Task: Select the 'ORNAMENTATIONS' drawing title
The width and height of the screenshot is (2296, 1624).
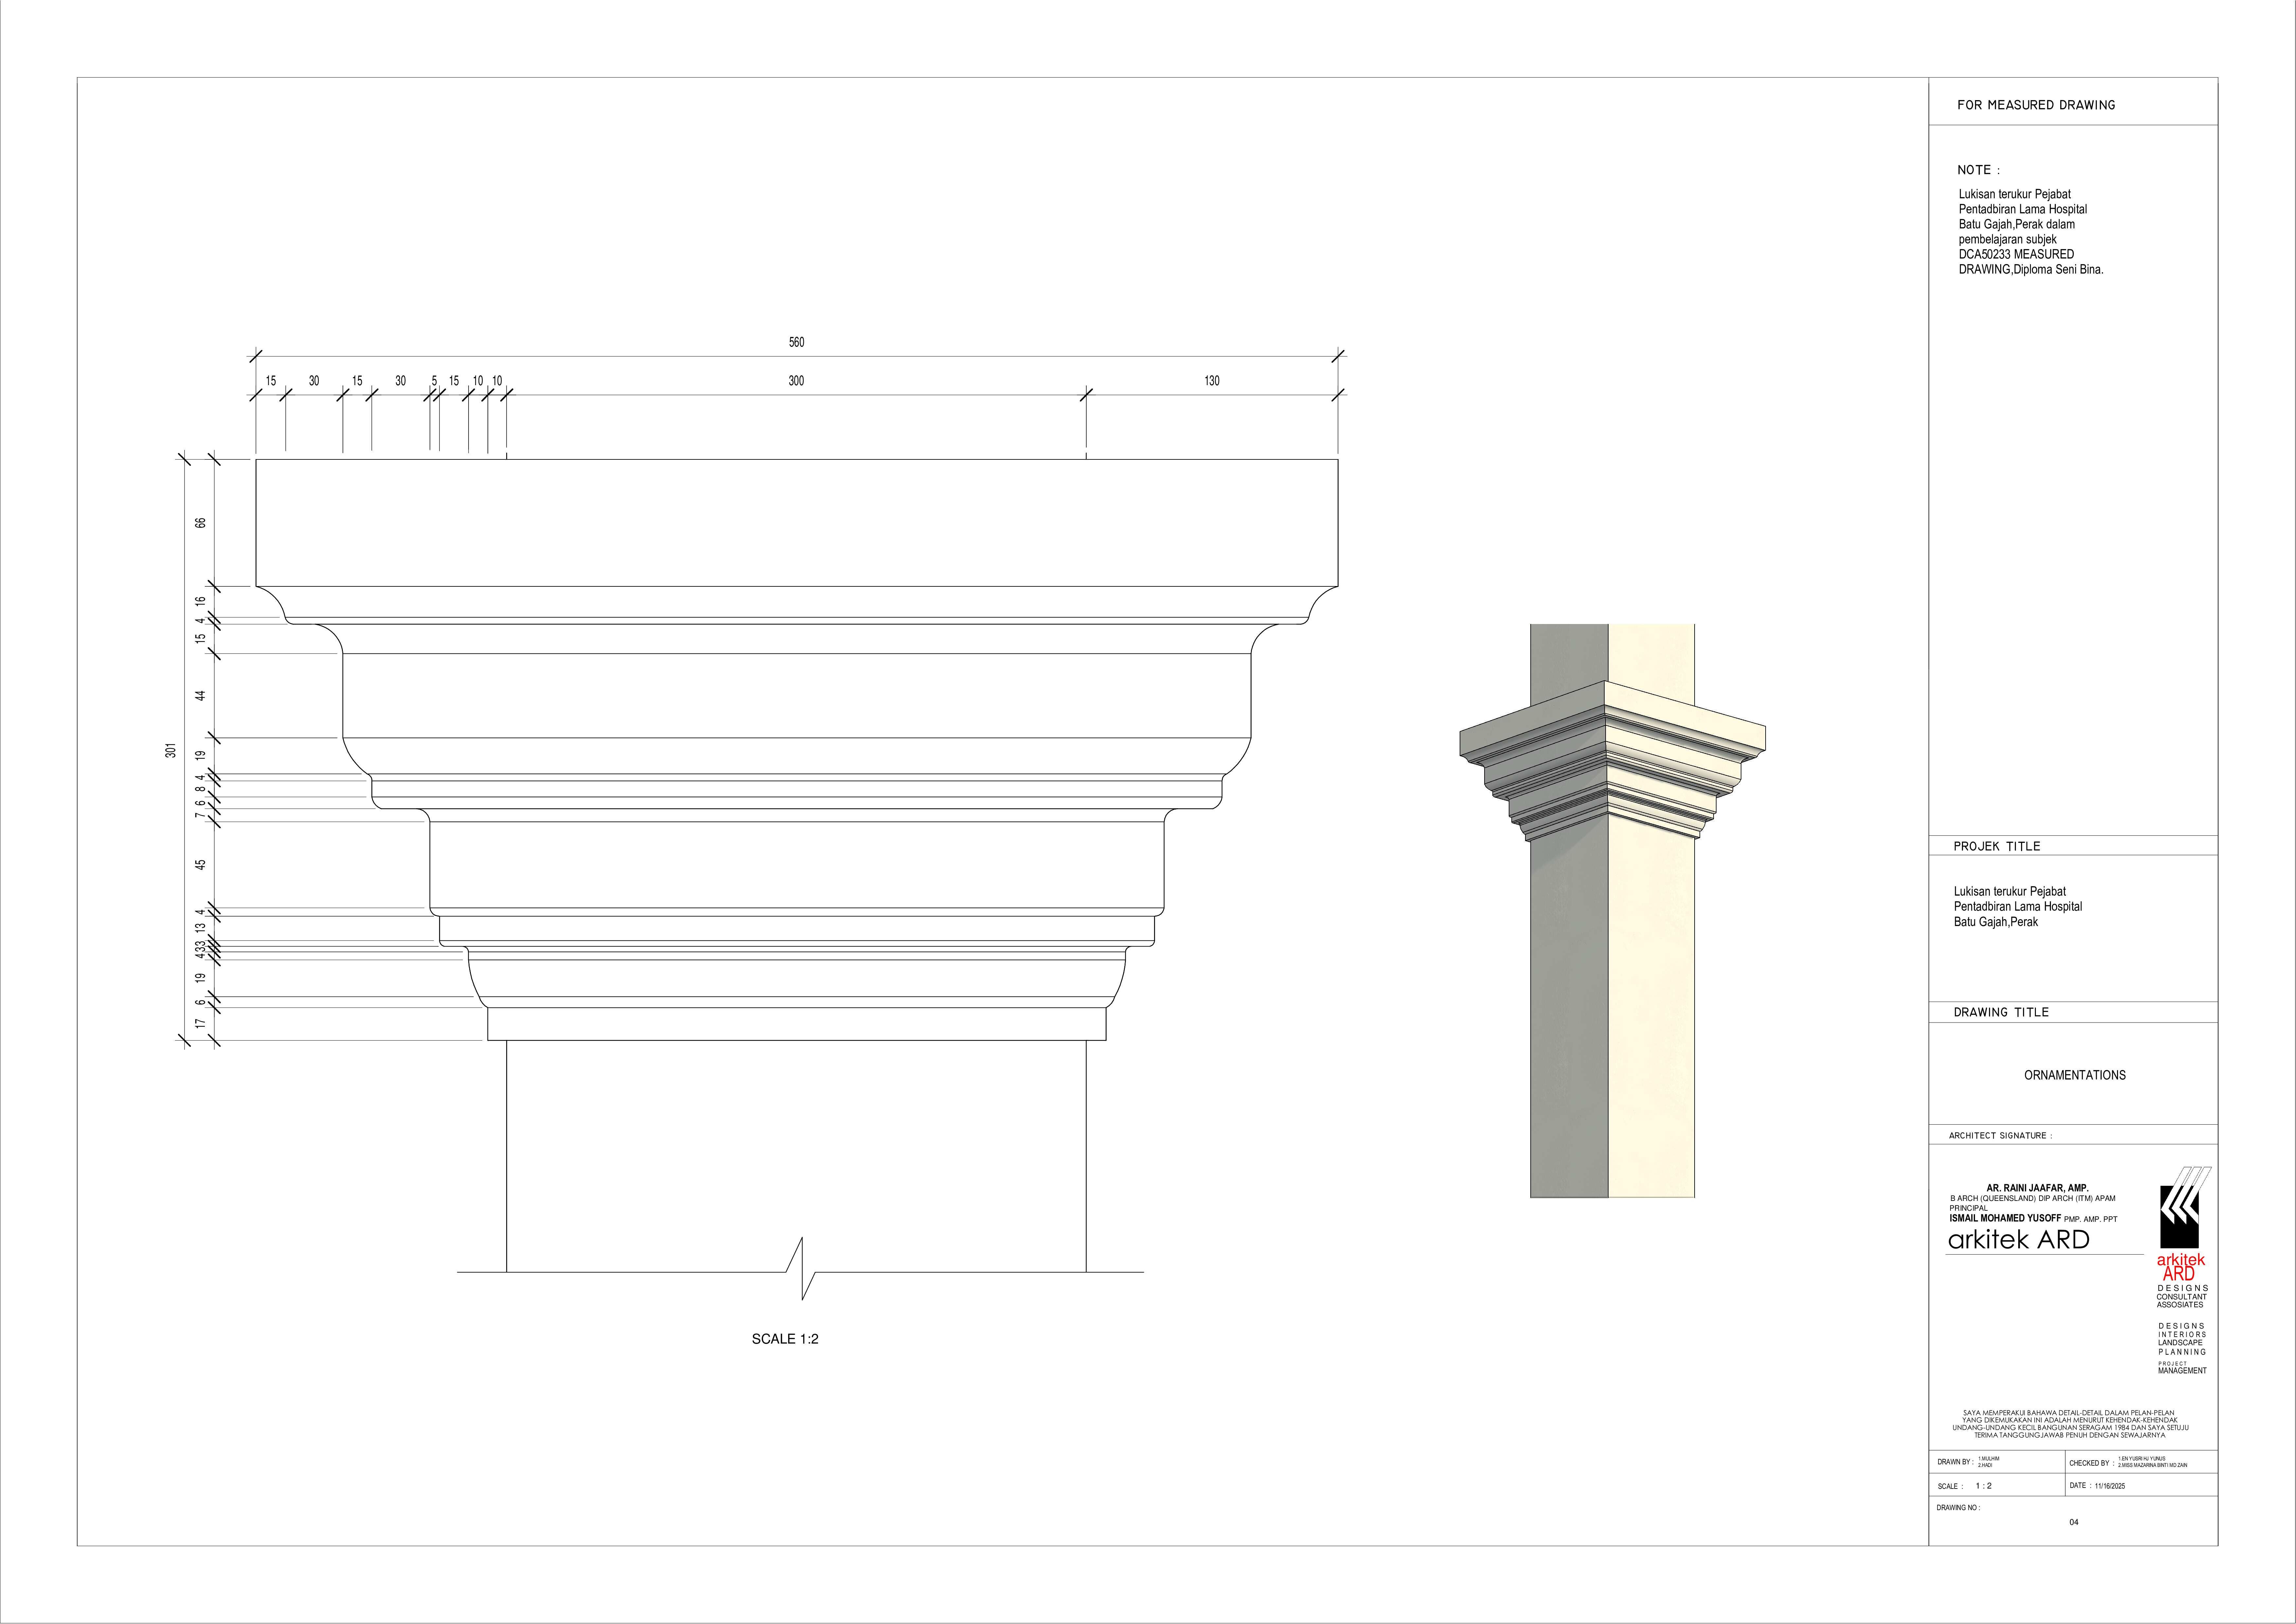Action: click(x=2075, y=1075)
